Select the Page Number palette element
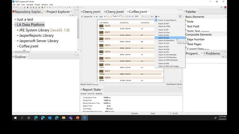This screenshot has height=134, width=239. point(196,39)
